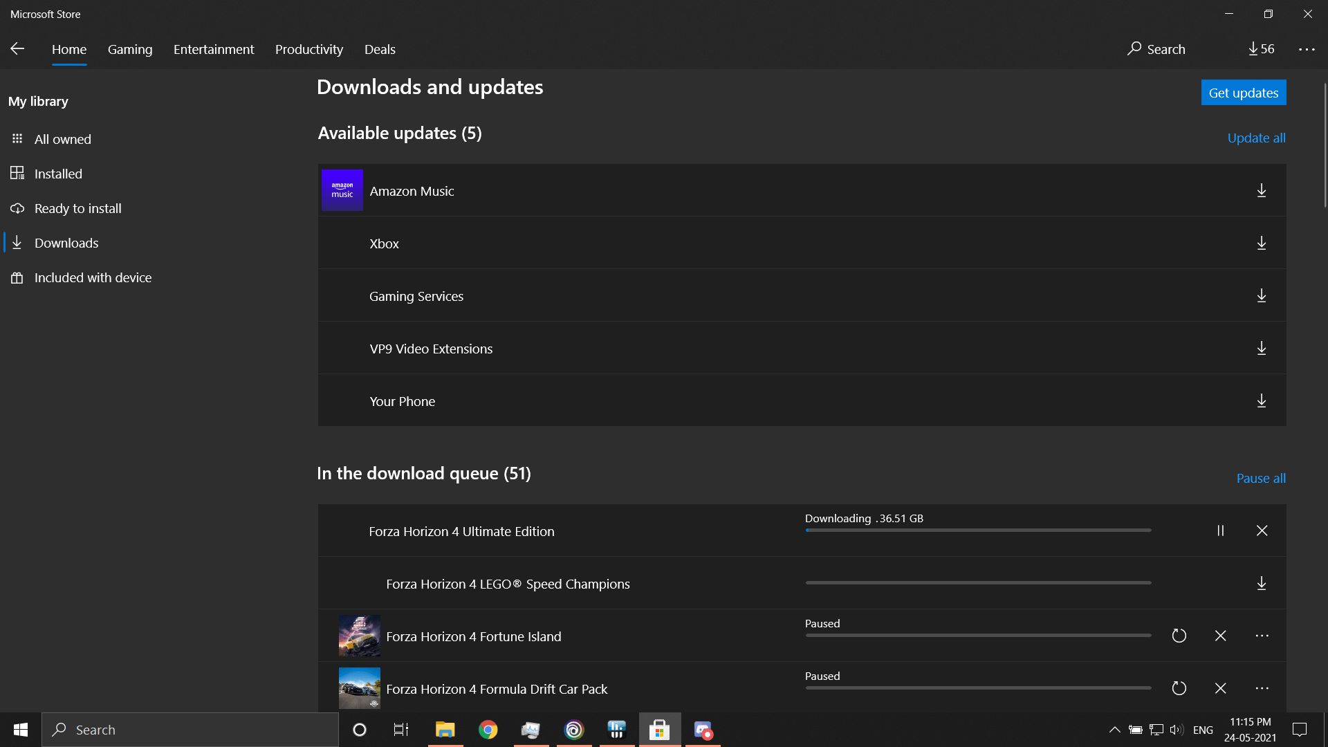The image size is (1328, 747).
Task: Click the Gaming Services row name
Action: (416, 296)
